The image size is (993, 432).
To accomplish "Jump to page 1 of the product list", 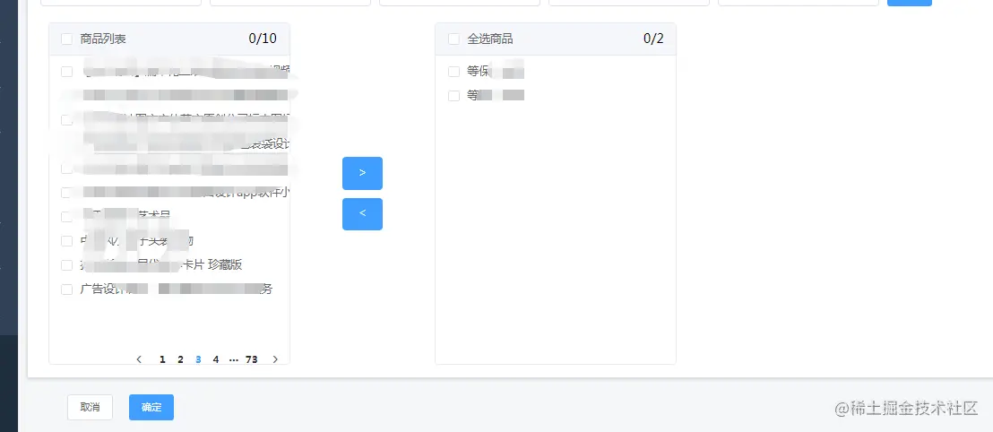I will coord(163,359).
